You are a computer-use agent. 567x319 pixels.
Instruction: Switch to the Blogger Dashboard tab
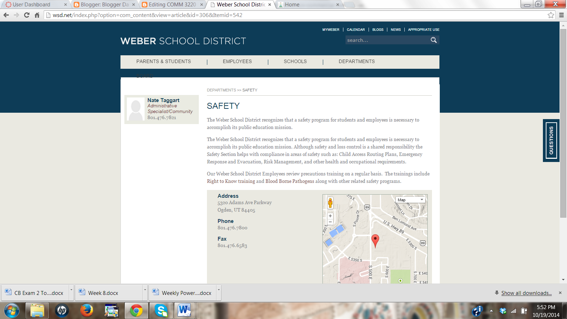104,5
